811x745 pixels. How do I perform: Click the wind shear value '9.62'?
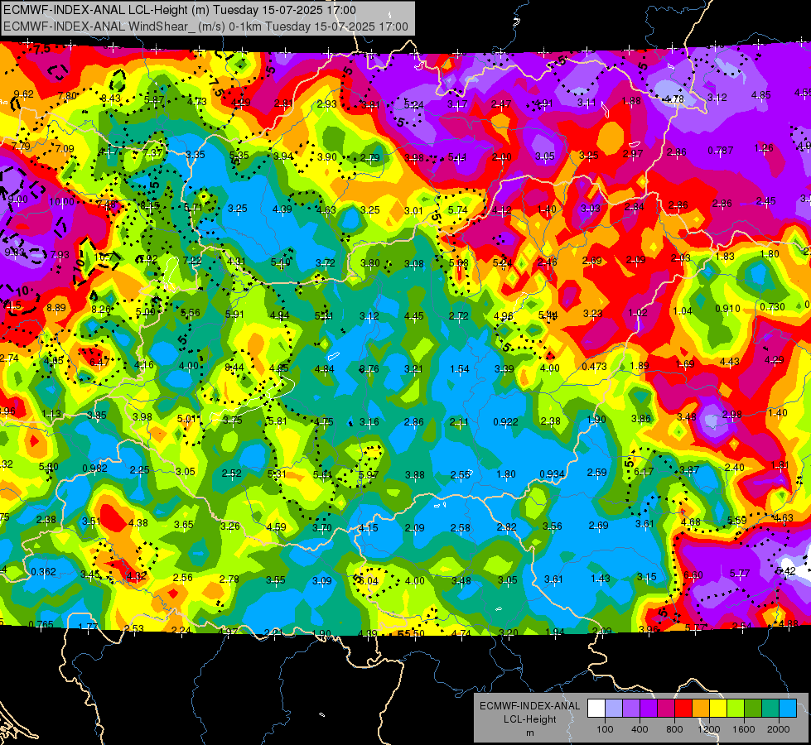point(24,94)
